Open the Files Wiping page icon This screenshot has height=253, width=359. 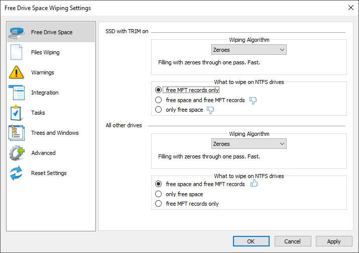click(x=16, y=52)
